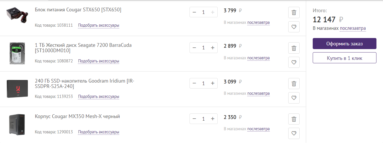This screenshot has width=383, height=143.
Task: Expand послезавтра availability for Goodram SSD
Action: click(x=258, y=93)
